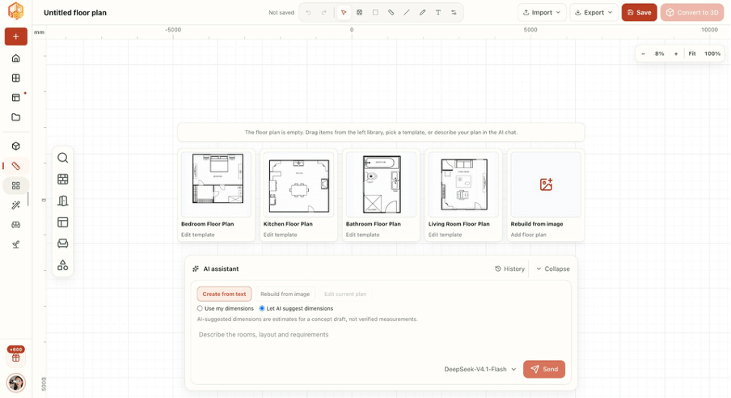Open the home icon in sidebar
Image resolution: width=731 pixels, height=398 pixels.
coord(16,58)
